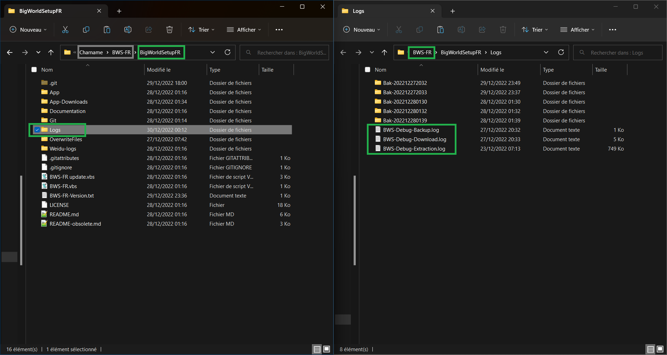This screenshot has width=667, height=355.
Task: Switch to large icons view in BigWorldSetupFR window
Action: click(327, 349)
